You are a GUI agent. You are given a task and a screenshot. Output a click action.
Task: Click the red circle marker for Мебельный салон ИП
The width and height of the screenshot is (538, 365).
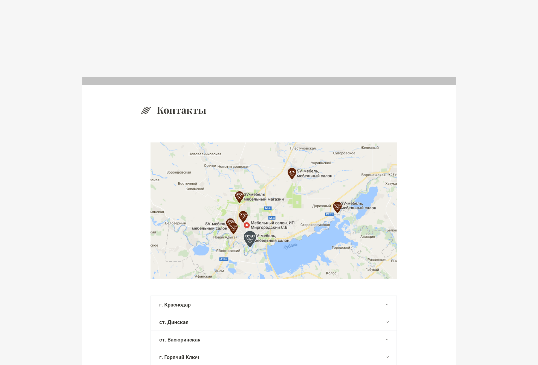247,225
